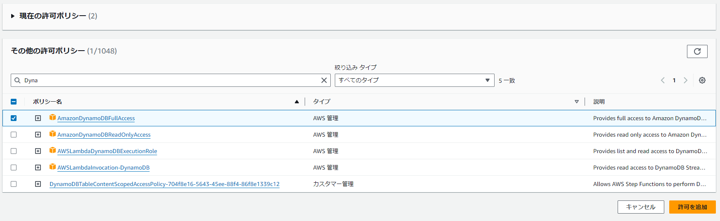
Task: Open the すべてのタイプ filter dropdown
Action: tap(414, 80)
